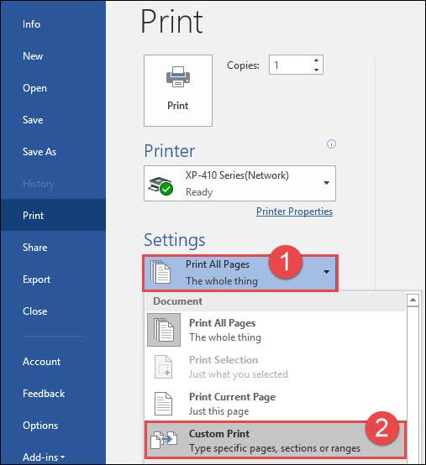Image resolution: width=426 pixels, height=465 pixels.
Task: Click the Custom Print pages icon
Action: (164, 440)
